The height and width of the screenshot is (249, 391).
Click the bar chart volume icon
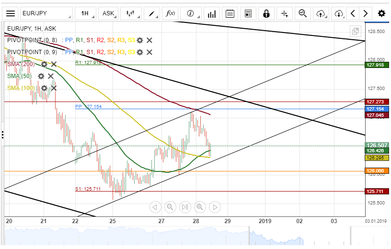(x=211, y=13)
